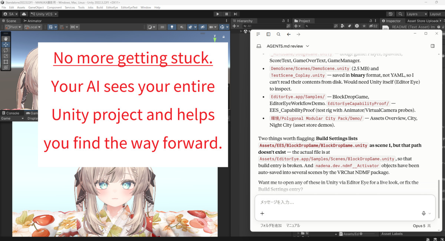Select the Move tool in Scene toolbar

6,44
